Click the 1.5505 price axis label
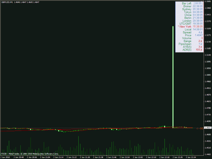The image size is (212, 159). click(x=208, y=1)
